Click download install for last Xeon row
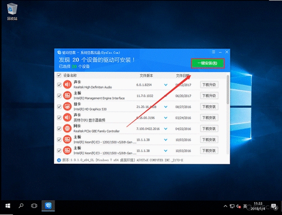The height and width of the screenshot is (215, 282). point(209,150)
